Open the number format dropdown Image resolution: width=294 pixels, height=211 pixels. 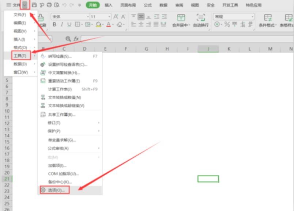[x=252, y=17]
